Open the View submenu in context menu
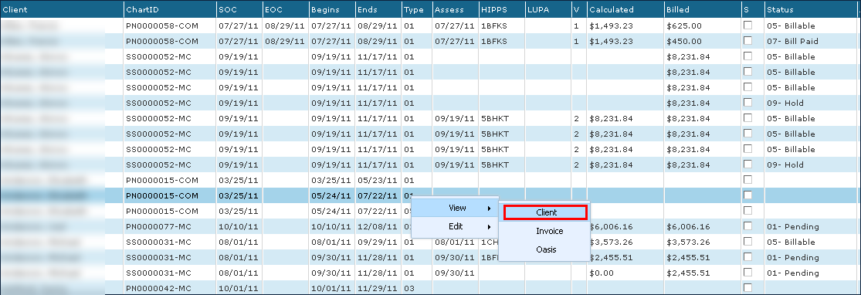The width and height of the screenshot is (861, 295). pos(455,209)
